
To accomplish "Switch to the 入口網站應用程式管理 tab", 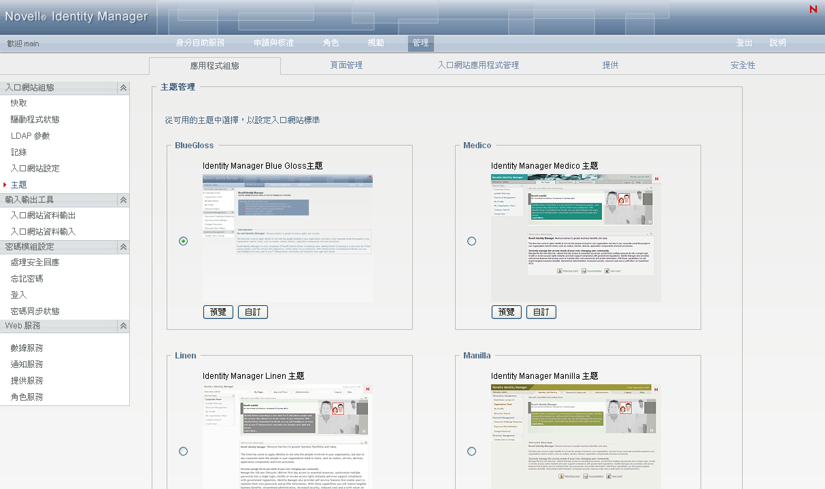I will 478,65.
